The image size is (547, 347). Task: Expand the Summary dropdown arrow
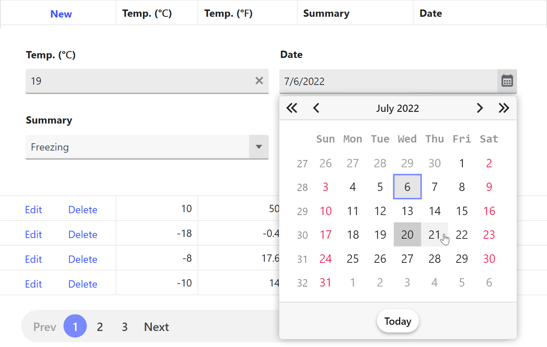coord(259,147)
